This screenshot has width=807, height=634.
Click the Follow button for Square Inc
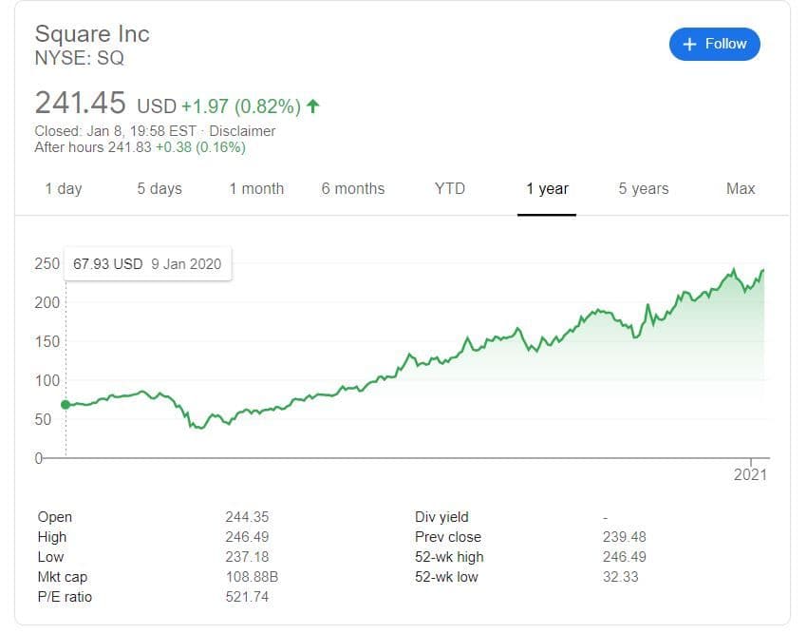pos(714,44)
